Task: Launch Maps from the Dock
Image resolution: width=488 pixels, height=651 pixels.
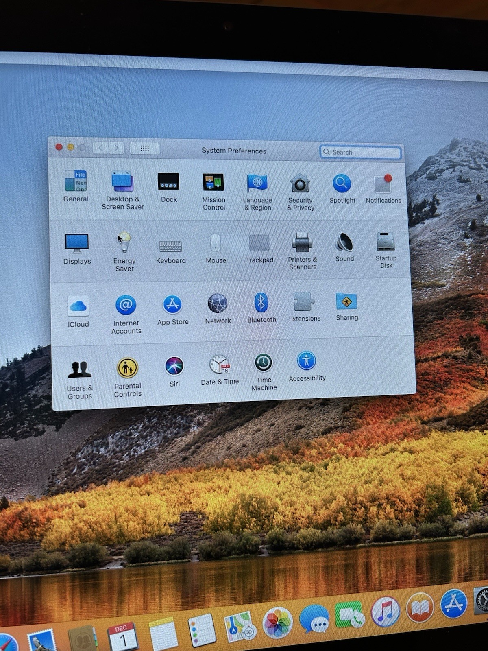Action: (240, 627)
